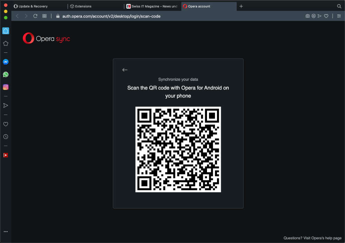Reload the current page
The width and height of the screenshot is (345, 243).
coord(35,16)
